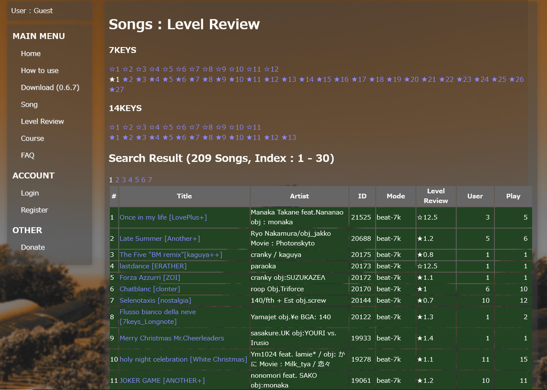Go to results page 7
Screen dimensions: 547x390
[x=150, y=180]
